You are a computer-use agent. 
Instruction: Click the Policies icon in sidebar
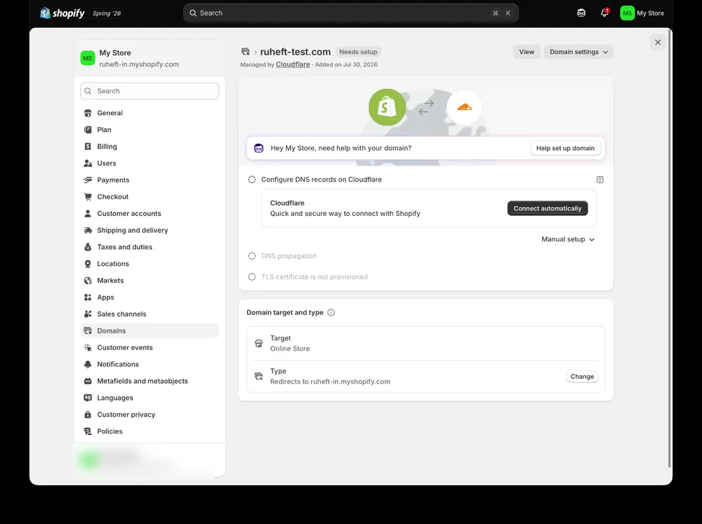coord(88,431)
